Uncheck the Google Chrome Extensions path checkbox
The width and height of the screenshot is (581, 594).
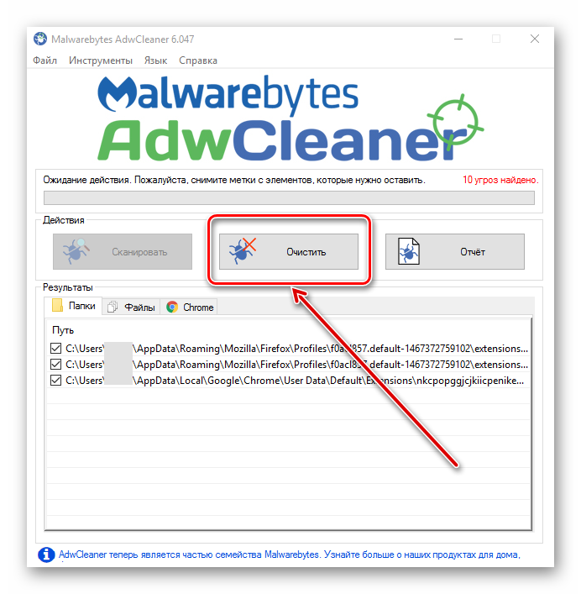pyautogui.click(x=55, y=380)
